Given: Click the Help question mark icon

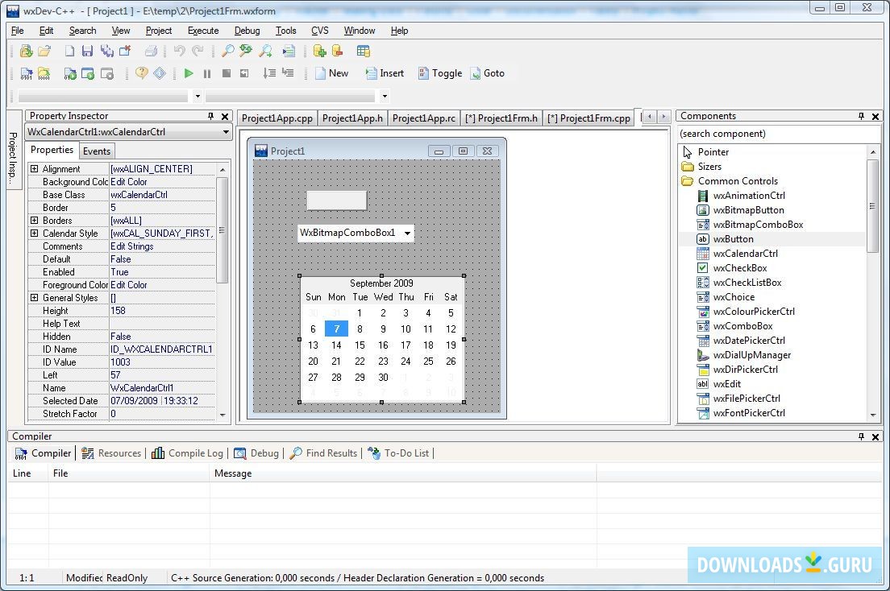Looking at the screenshot, I should (142, 73).
